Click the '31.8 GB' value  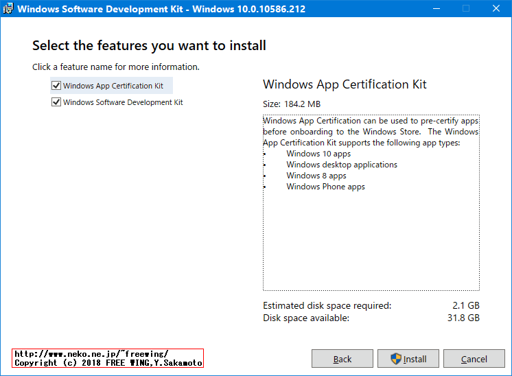[x=463, y=318]
